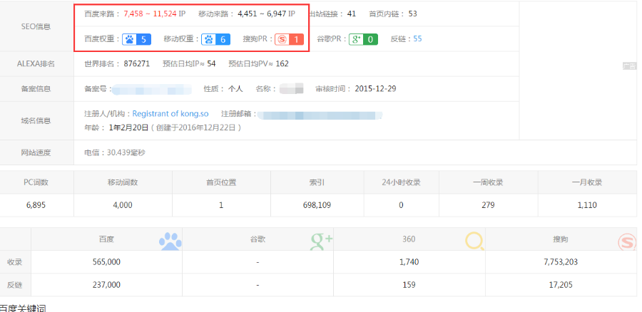Click the 360 indexed count 1,740

409,262
